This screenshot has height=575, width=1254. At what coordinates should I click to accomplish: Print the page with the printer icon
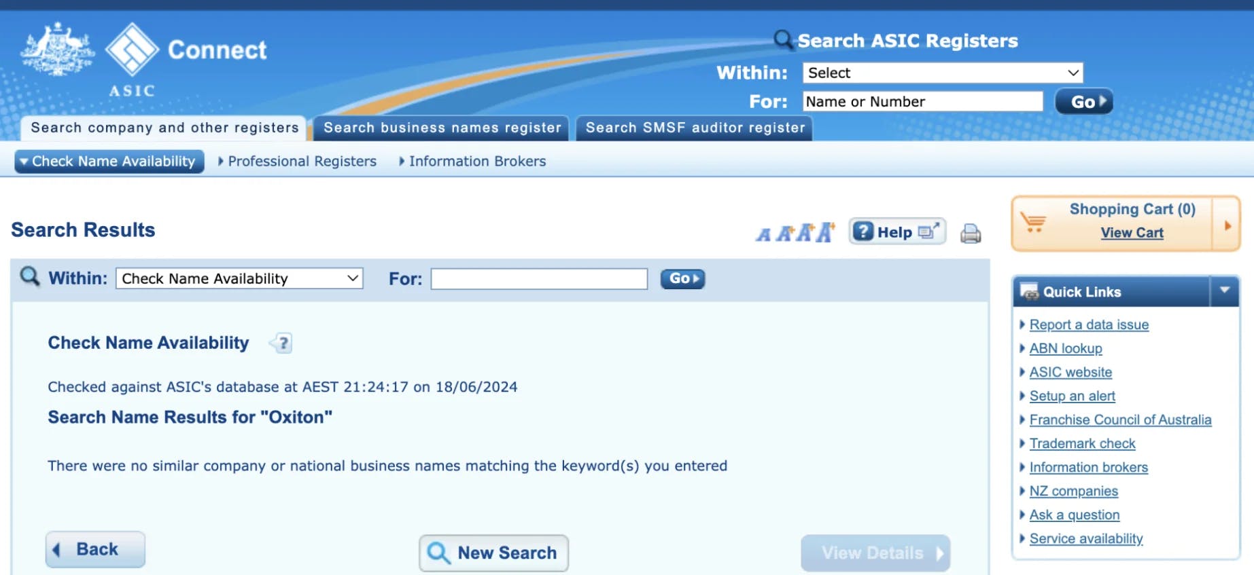tap(971, 233)
